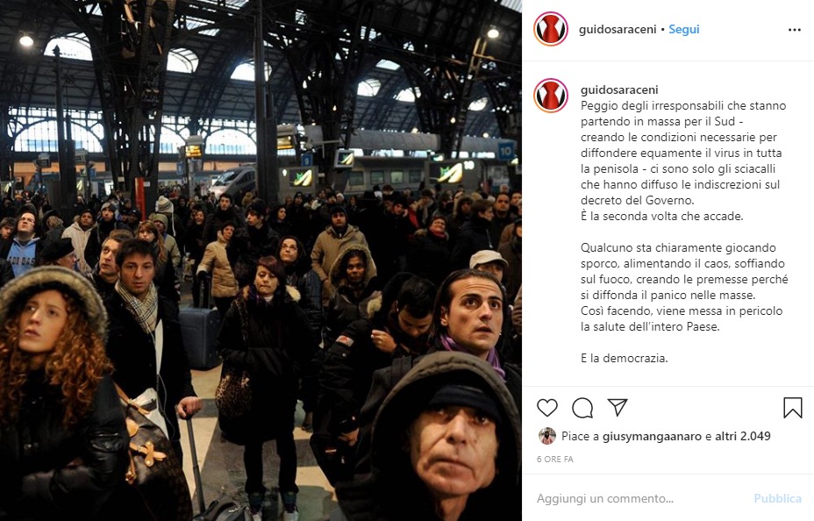
Task: Open giusymangaanaro's profile link
Action: click(652, 437)
